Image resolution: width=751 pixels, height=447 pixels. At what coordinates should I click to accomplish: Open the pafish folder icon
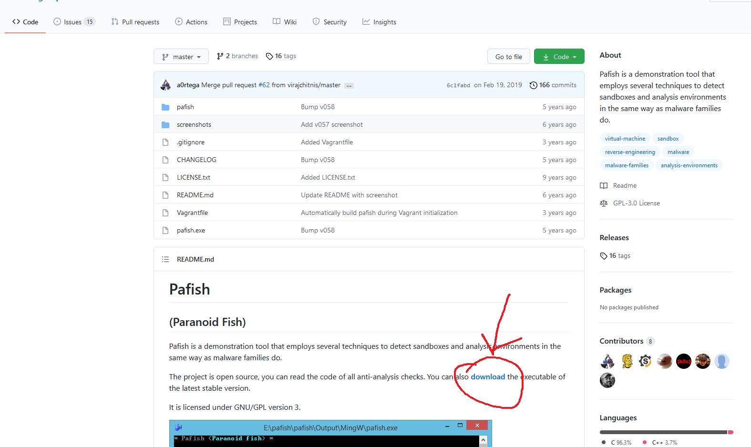[165, 107]
